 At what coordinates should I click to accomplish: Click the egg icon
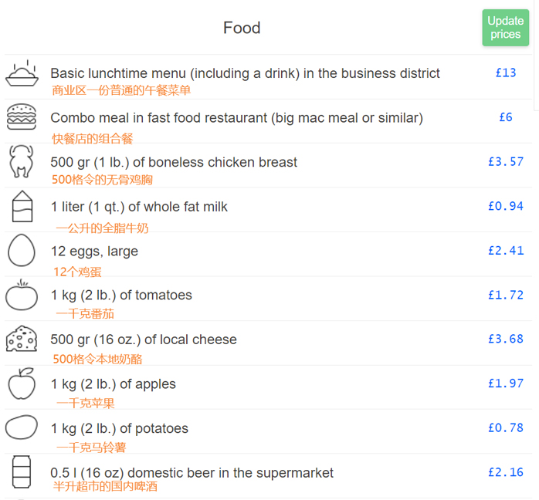(x=22, y=251)
